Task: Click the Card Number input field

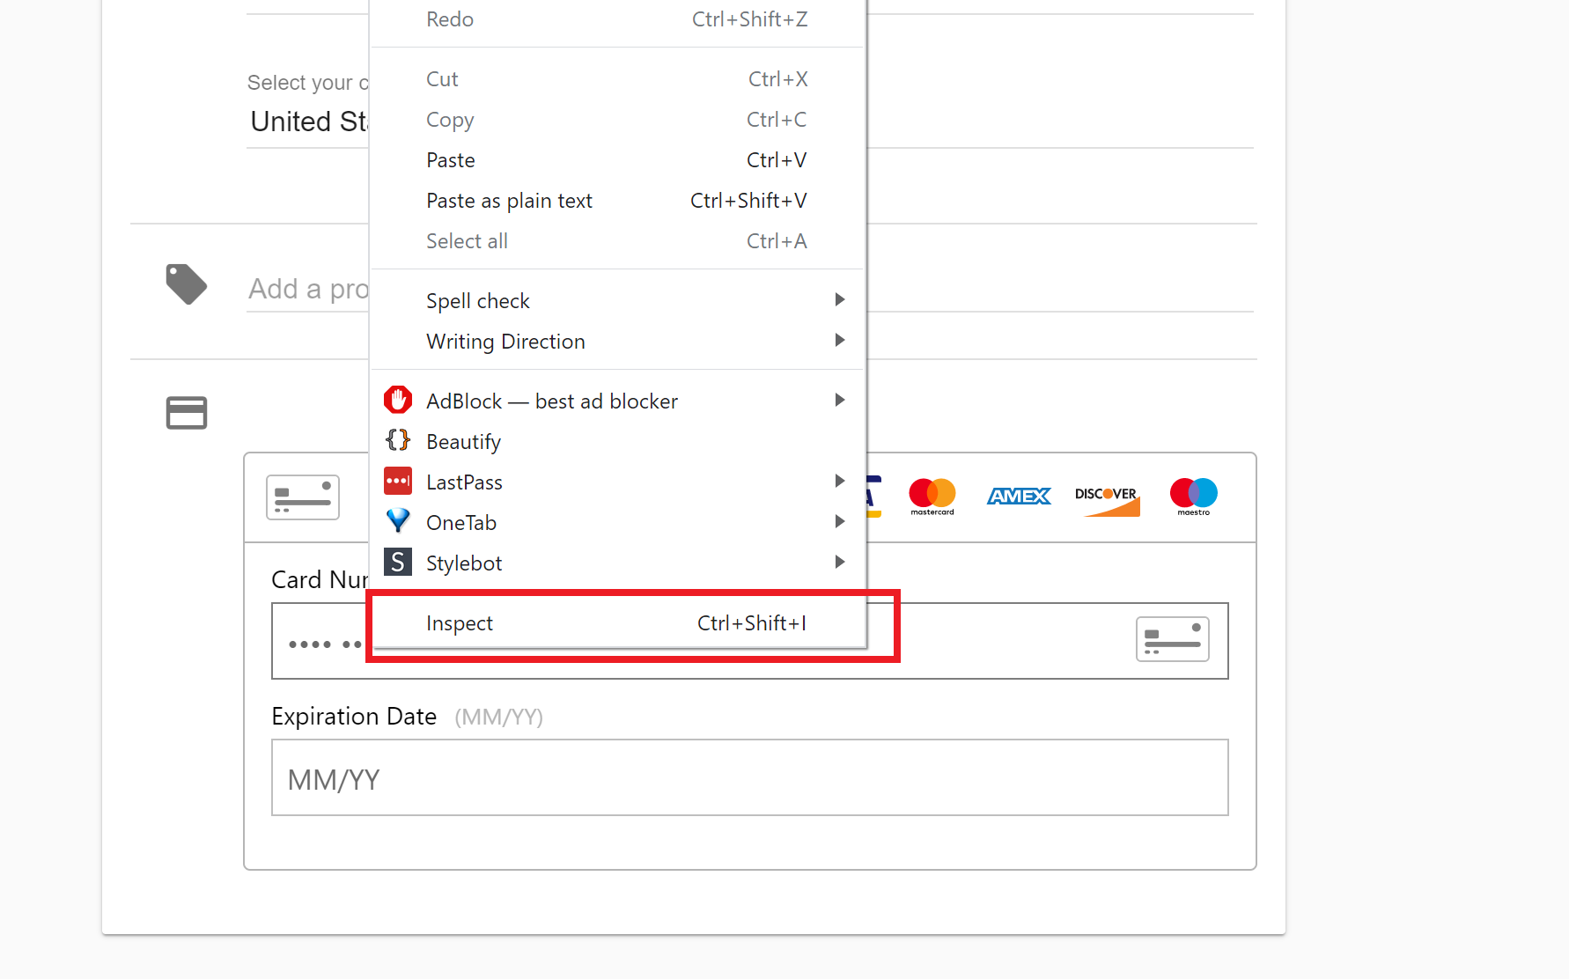Action: [x=750, y=641]
